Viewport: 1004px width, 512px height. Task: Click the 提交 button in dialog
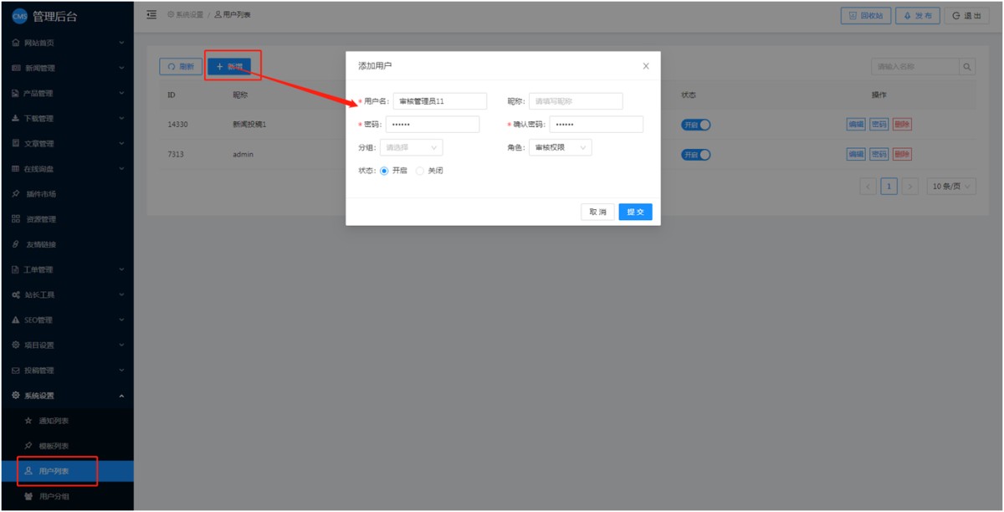click(x=636, y=212)
